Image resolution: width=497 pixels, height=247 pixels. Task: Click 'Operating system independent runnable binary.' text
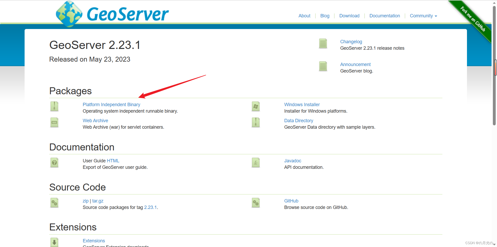pos(130,111)
